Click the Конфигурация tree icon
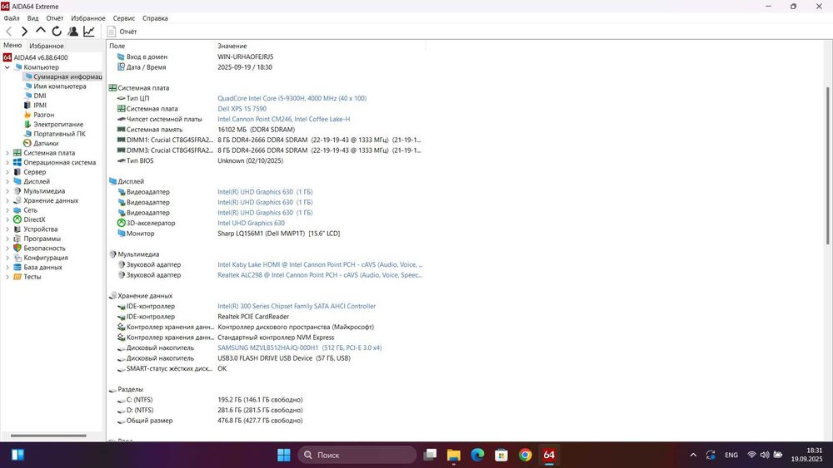The image size is (833, 468). 17,258
